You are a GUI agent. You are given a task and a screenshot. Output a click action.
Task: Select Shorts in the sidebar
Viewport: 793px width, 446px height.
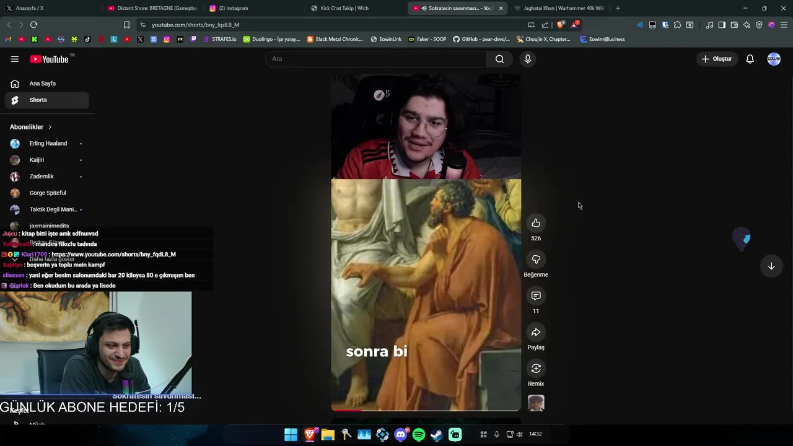click(48, 100)
